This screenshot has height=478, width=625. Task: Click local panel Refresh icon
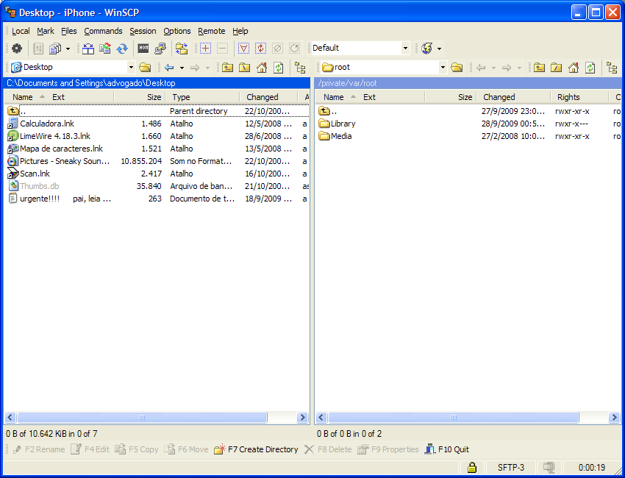(279, 68)
